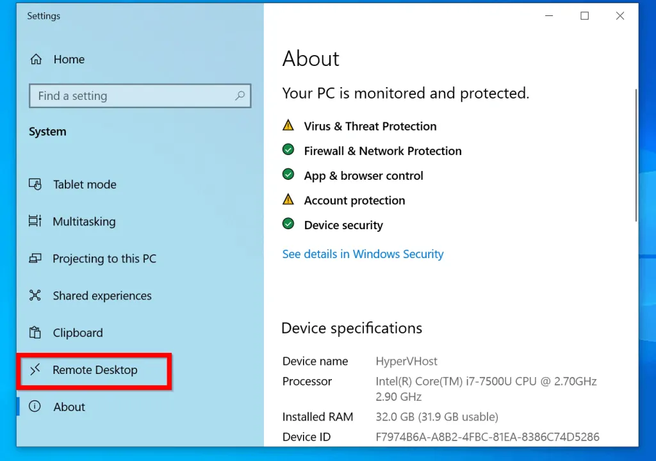Click the Settings title bar label

(x=43, y=15)
